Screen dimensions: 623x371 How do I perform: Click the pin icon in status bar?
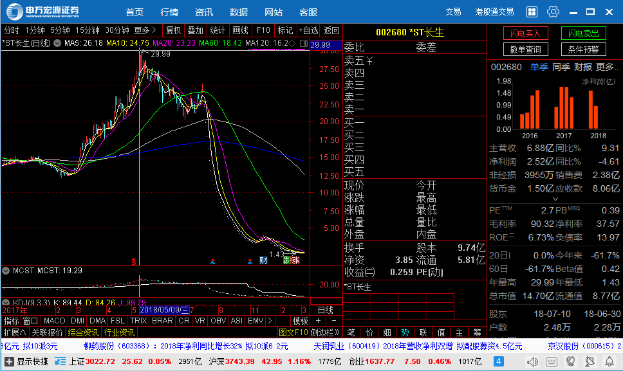pyautogui.click(x=590, y=361)
